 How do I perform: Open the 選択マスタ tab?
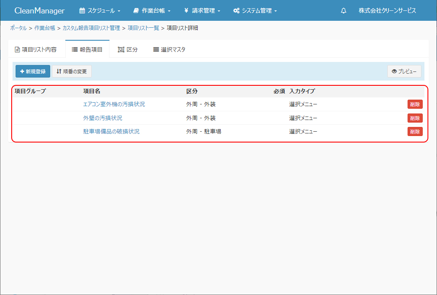169,49
